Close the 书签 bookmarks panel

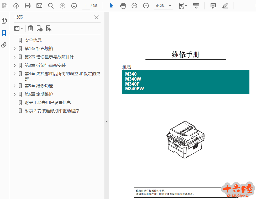tap(96, 17)
